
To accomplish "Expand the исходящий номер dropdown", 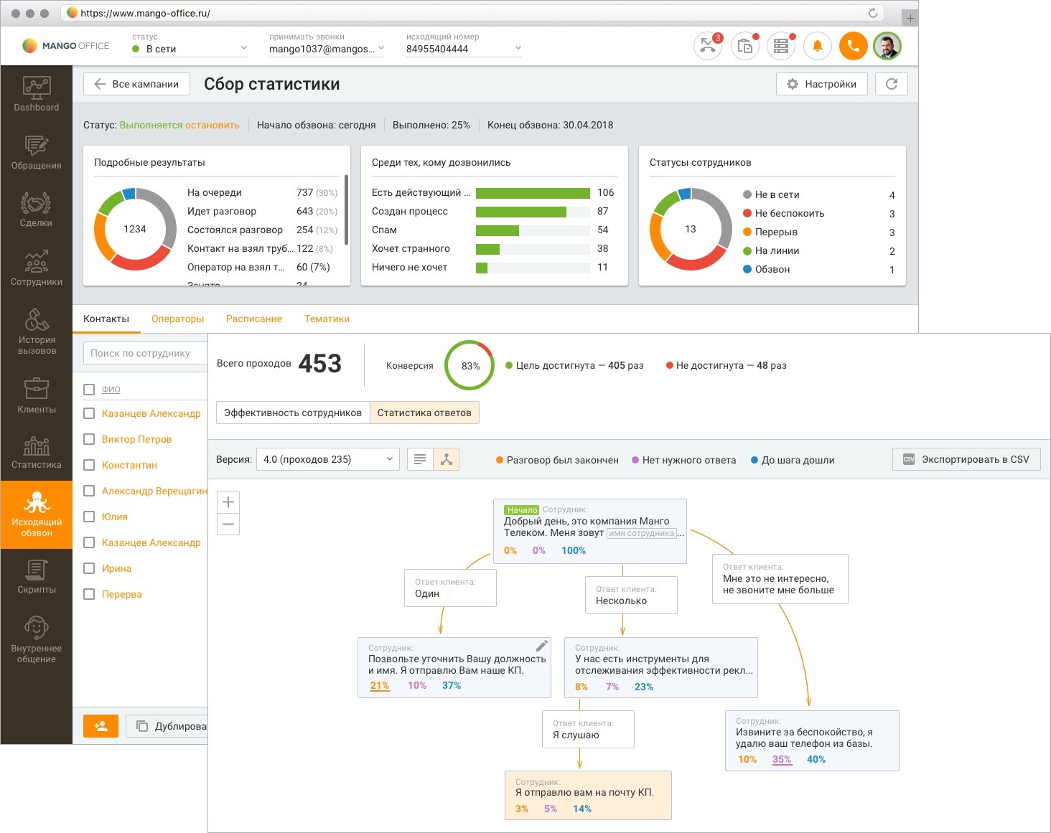I will 464,49.
